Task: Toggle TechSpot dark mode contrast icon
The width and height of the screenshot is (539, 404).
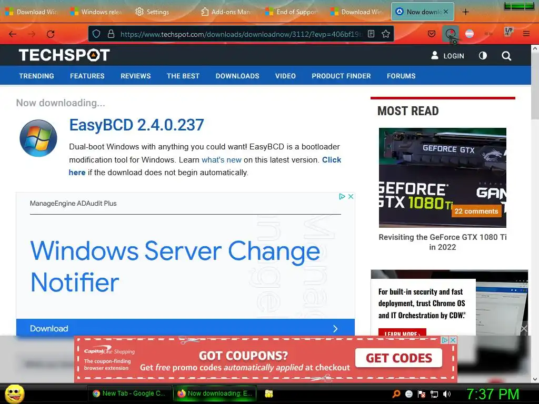Action: point(483,56)
